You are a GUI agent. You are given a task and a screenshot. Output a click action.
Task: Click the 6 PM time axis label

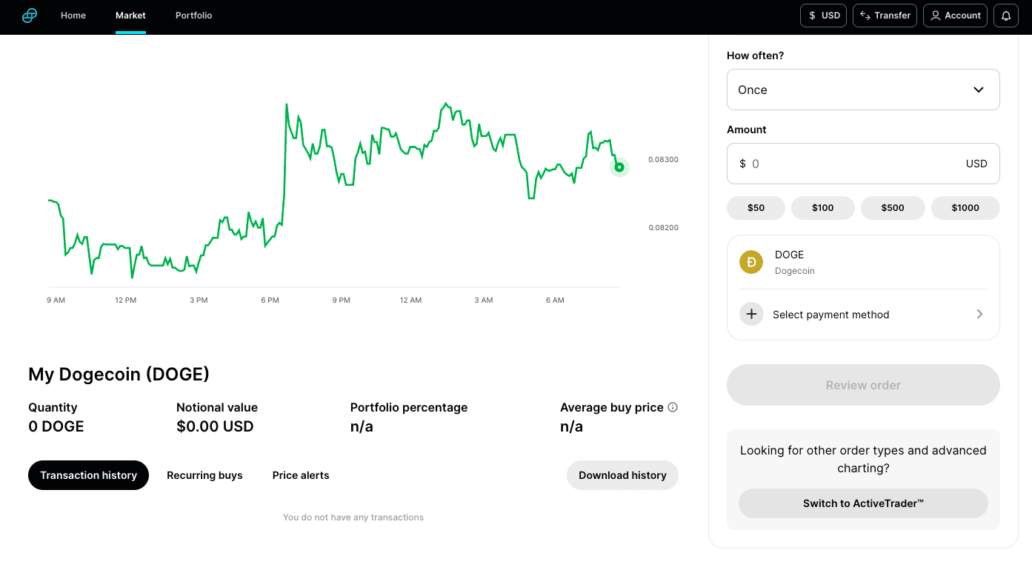(270, 300)
